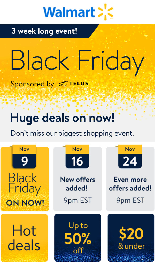This screenshot has width=155, height=262.
Task: Click the Nov 24 date badge
Action: point(130,157)
